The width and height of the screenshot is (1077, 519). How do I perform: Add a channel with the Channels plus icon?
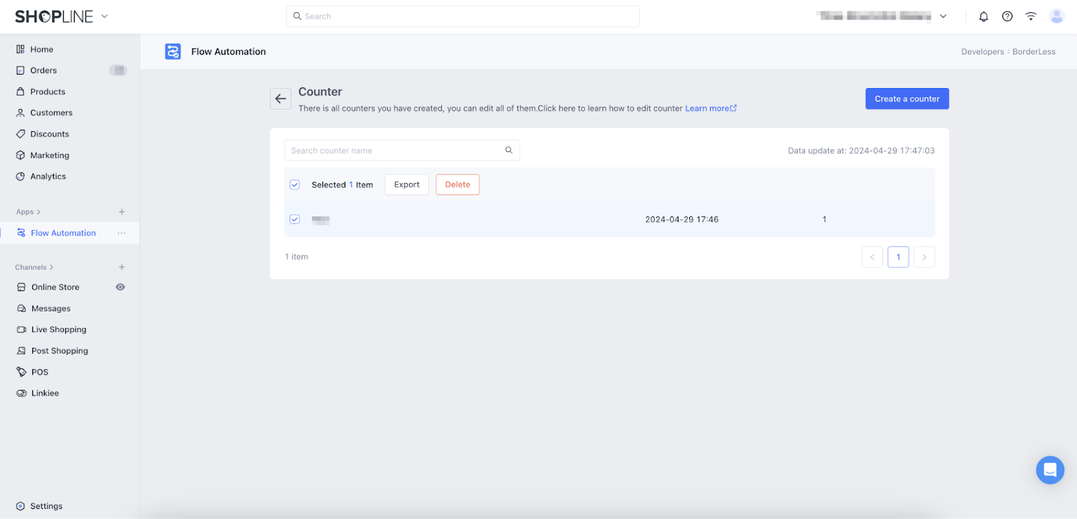[x=122, y=268]
